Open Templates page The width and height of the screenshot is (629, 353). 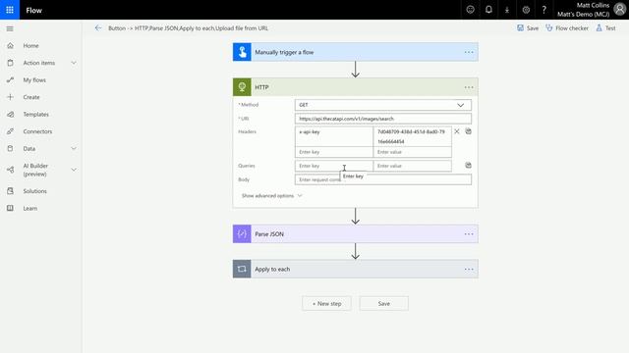[x=35, y=114]
